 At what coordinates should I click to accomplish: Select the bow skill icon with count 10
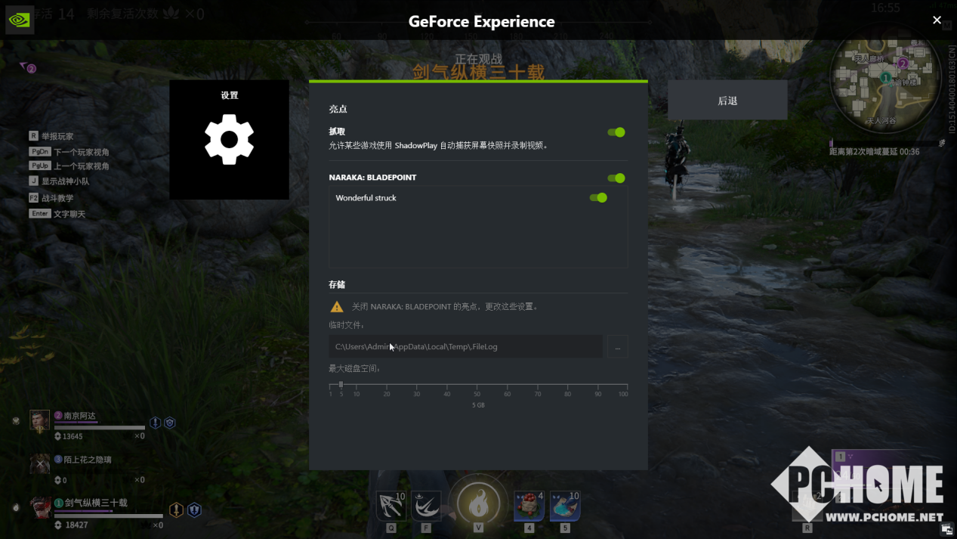tap(391, 506)
